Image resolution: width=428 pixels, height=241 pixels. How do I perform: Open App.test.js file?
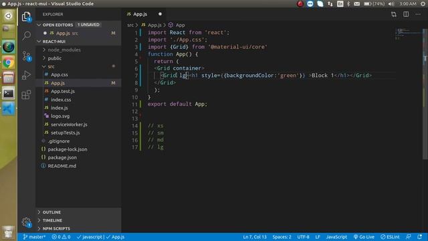pyautogui.click(x=63, y=91)
